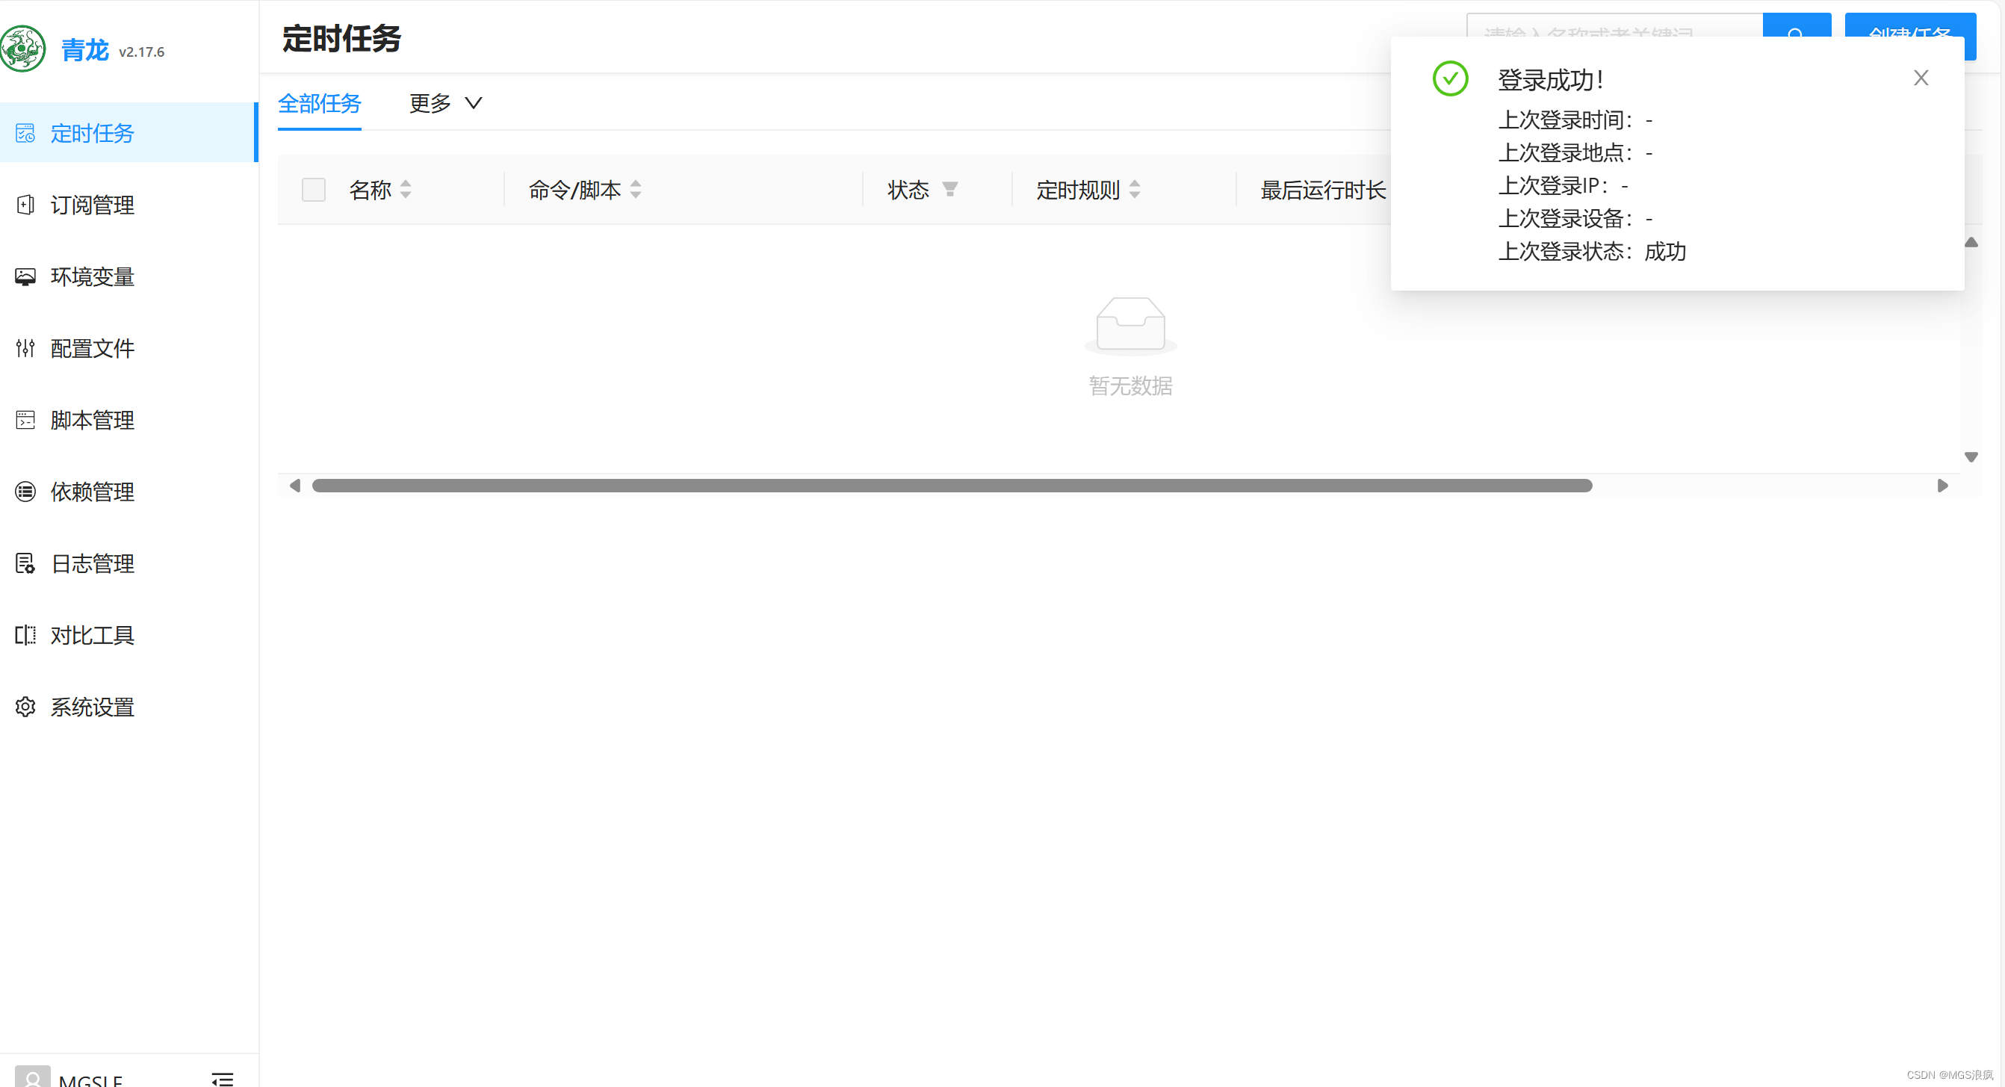The image size is (2005, 1087).
Task: Open 系统设置 via the gear icon
Action: [x=25, y=706]
